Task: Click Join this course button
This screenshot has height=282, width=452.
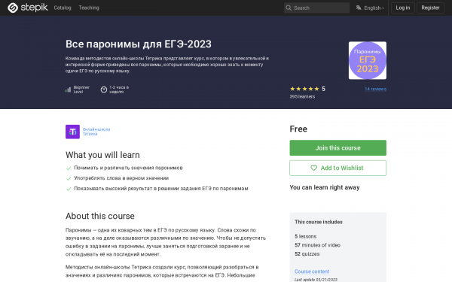Action: (337, 148)
